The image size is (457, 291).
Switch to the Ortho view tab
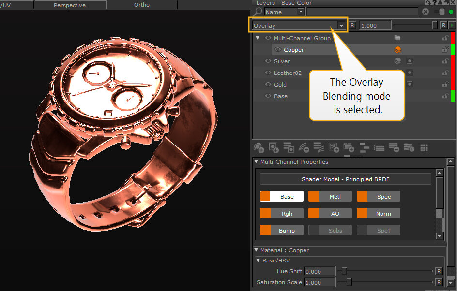pos(142,5)
